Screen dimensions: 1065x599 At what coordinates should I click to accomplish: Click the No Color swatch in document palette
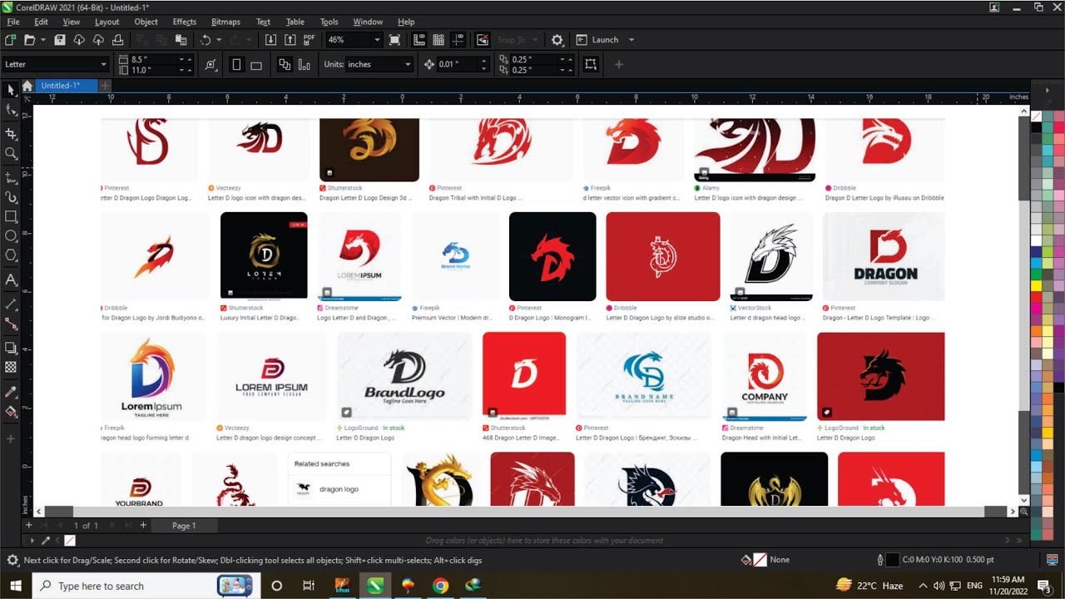[70, 541]
